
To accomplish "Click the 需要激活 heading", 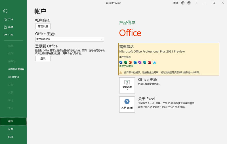I will 127,47.
